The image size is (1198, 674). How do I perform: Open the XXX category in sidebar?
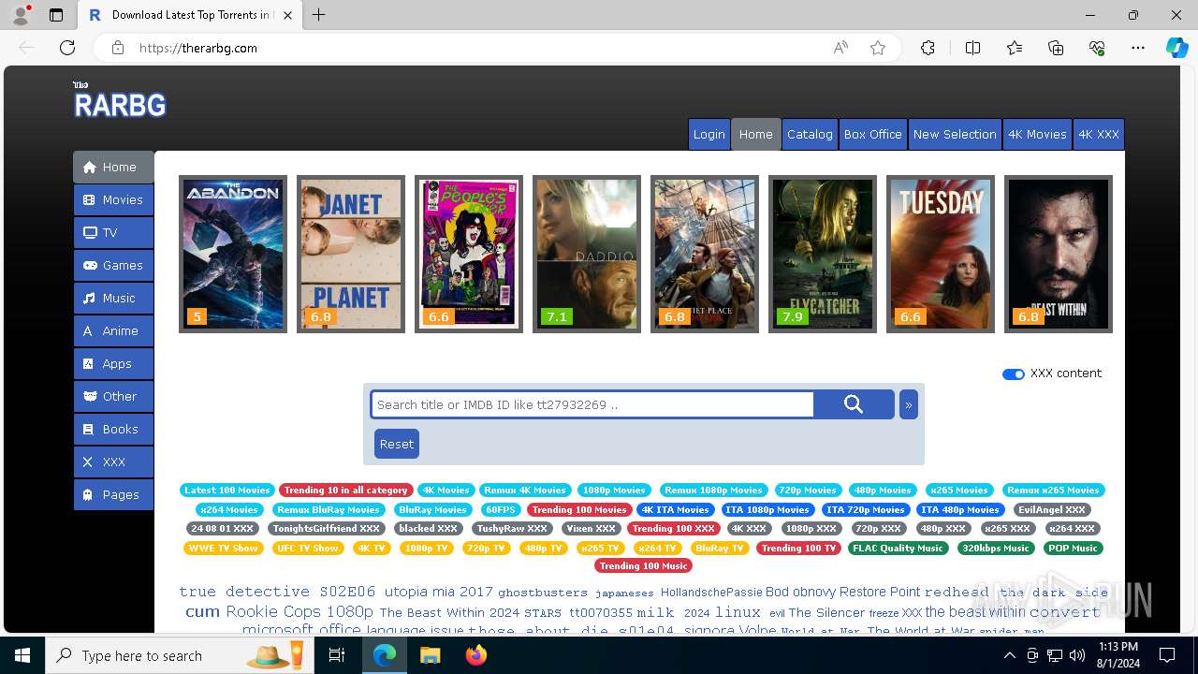click(x=113, y=462)
